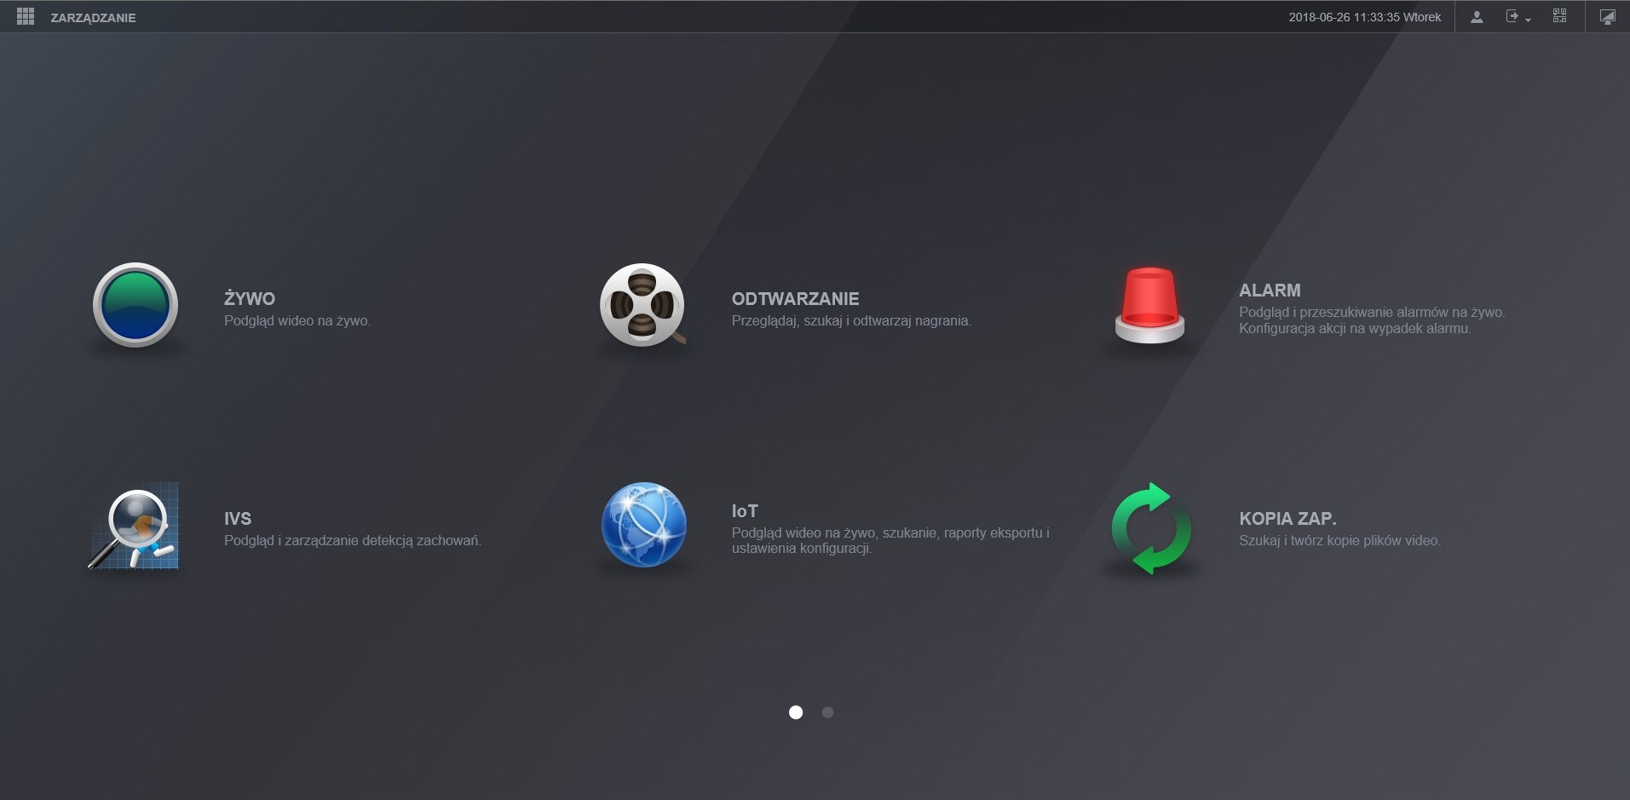The width and height of the screenshot is (1630, 800).
Task: Show the QR code panel
Action: (1559, 16)
